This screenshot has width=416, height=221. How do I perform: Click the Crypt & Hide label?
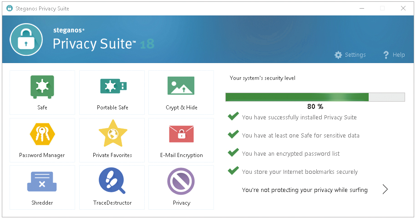pos(182,108)
